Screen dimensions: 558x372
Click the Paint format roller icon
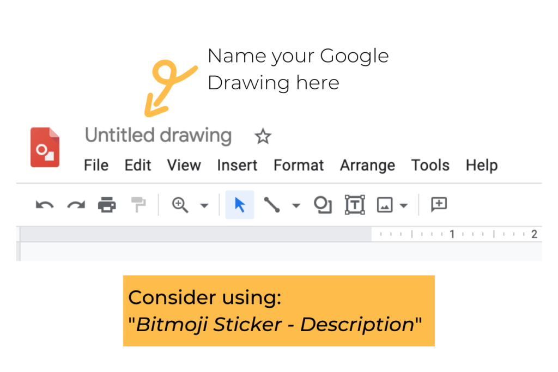(138, 205)
